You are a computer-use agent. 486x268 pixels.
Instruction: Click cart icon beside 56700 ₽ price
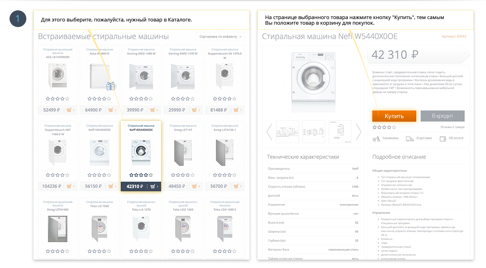(236, 186)
